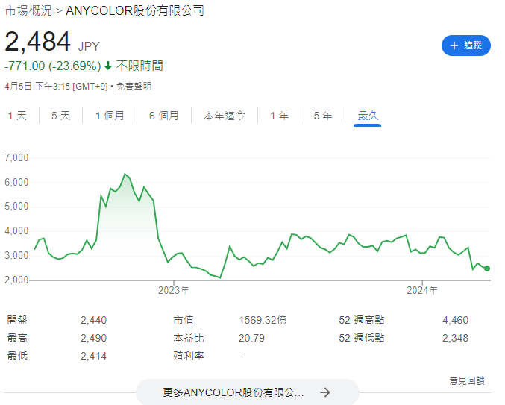Select the 6 個月 range tab
Viewport: 505px width, 405px height.
[163, 116]
